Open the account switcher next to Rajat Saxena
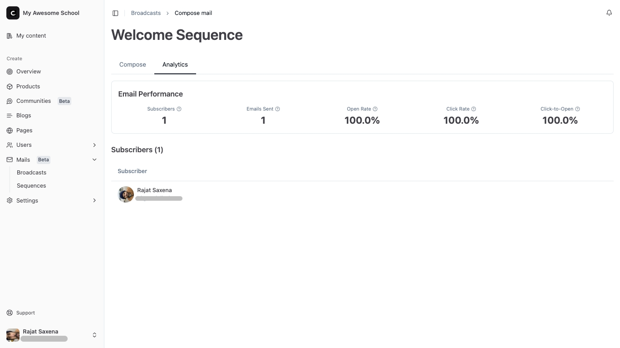 (x=94, y=335)
